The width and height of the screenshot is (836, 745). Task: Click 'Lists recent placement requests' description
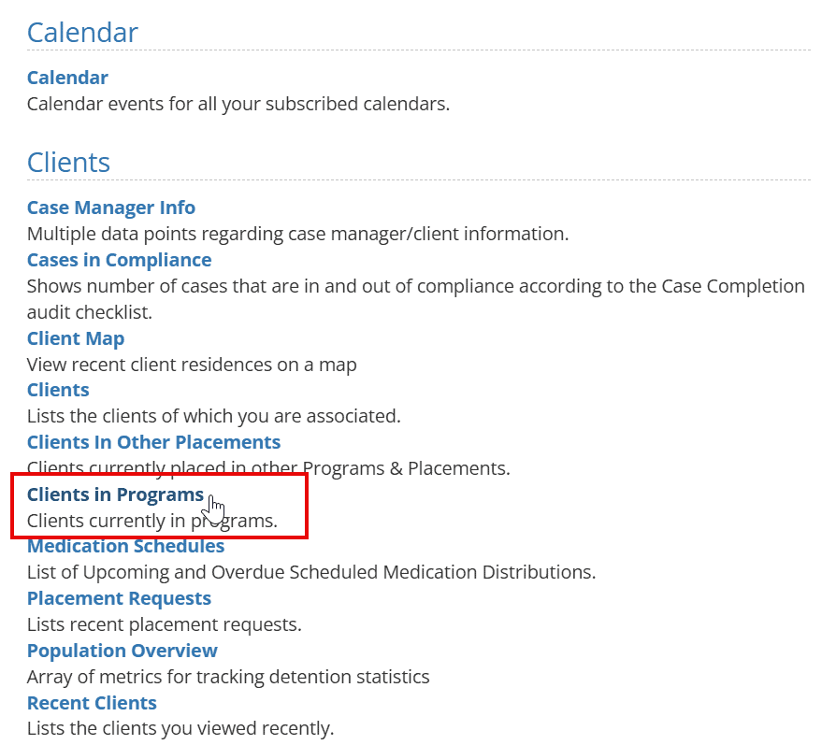click(x=165, y=624)
